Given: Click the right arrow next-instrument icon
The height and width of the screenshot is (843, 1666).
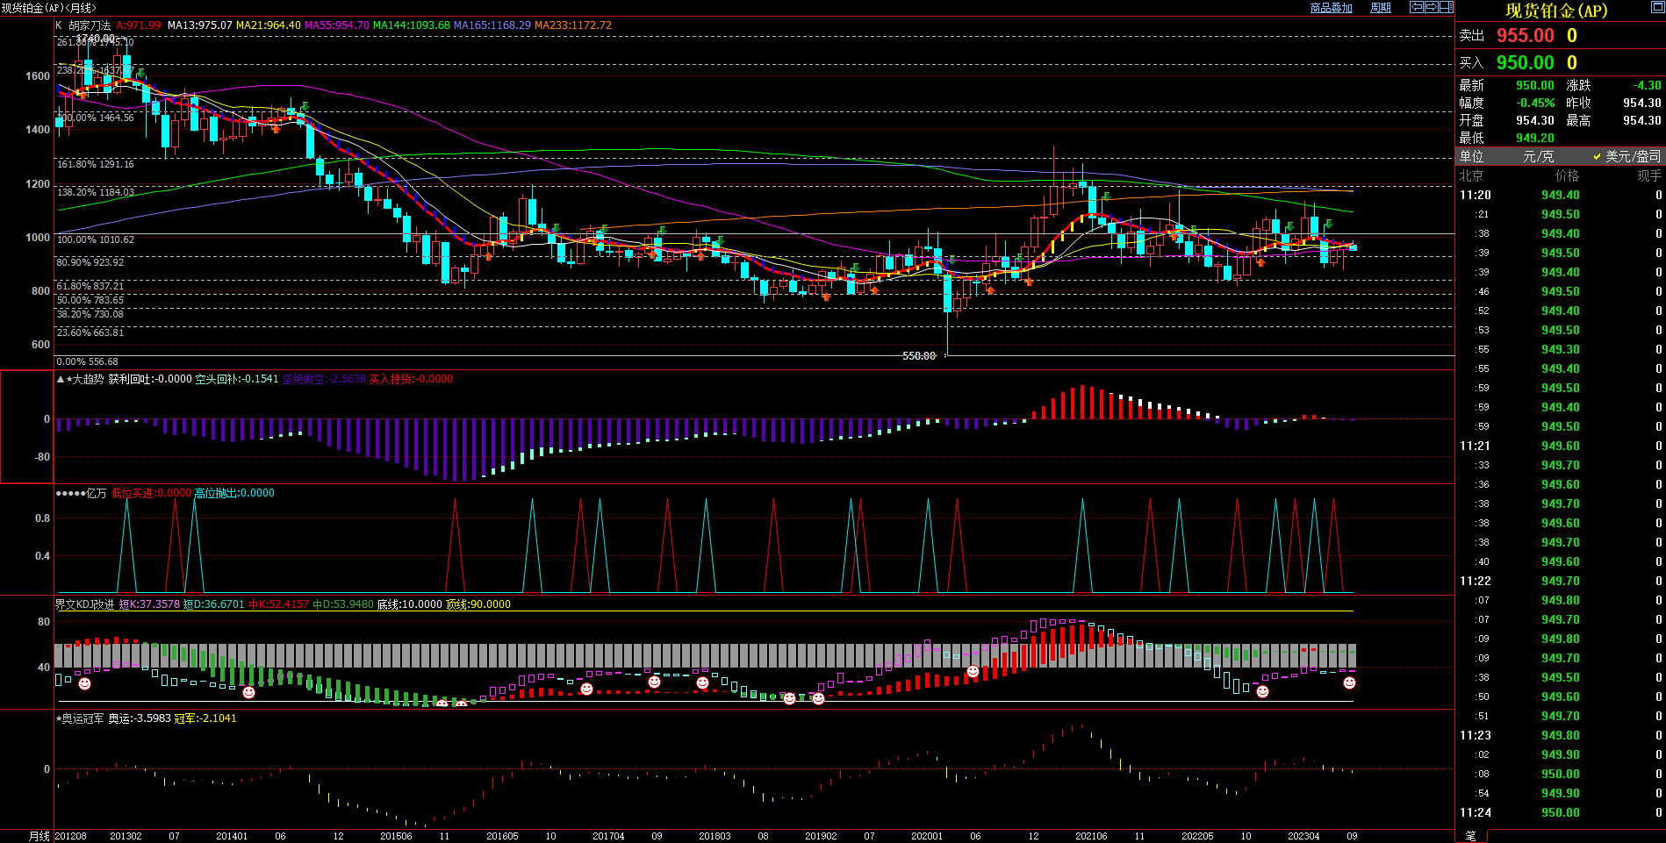Looking at the screenshot, I should pos(1431,7).
